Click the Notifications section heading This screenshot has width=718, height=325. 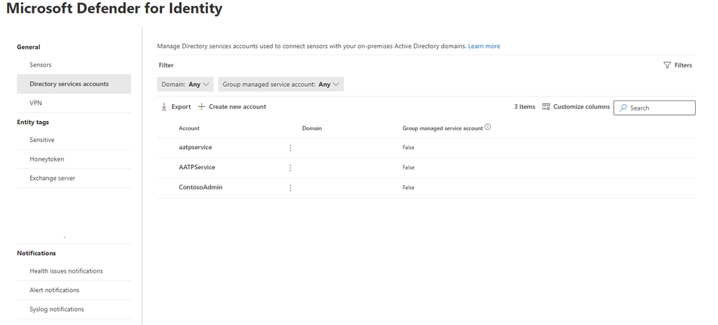click(37, 253)
